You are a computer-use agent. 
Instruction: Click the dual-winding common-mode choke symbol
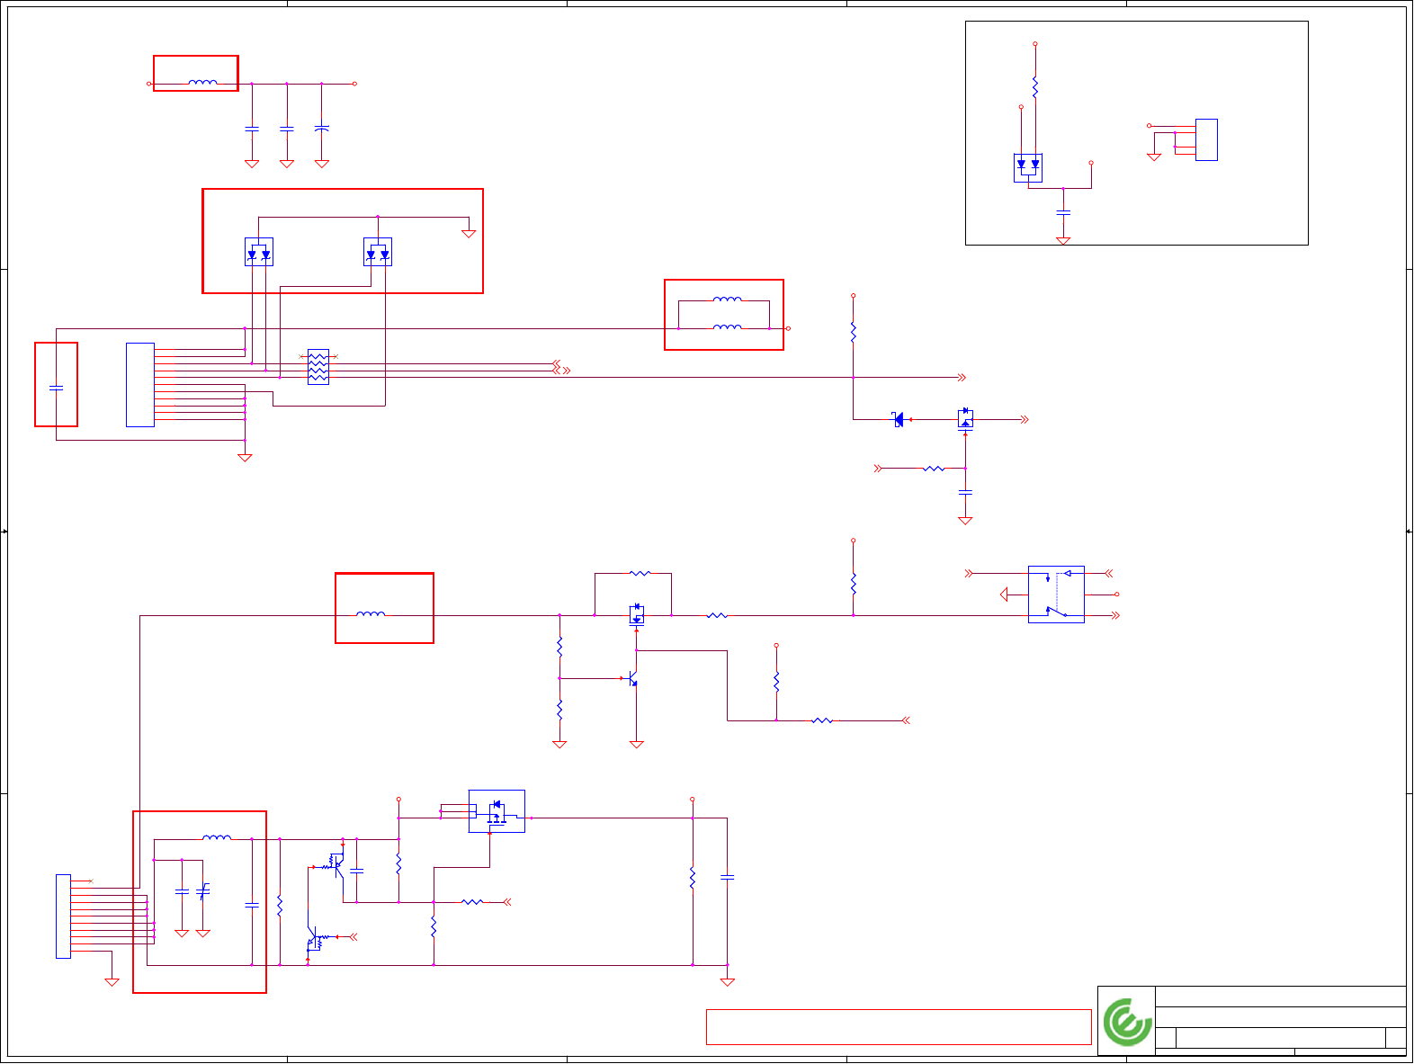[728, 314]
